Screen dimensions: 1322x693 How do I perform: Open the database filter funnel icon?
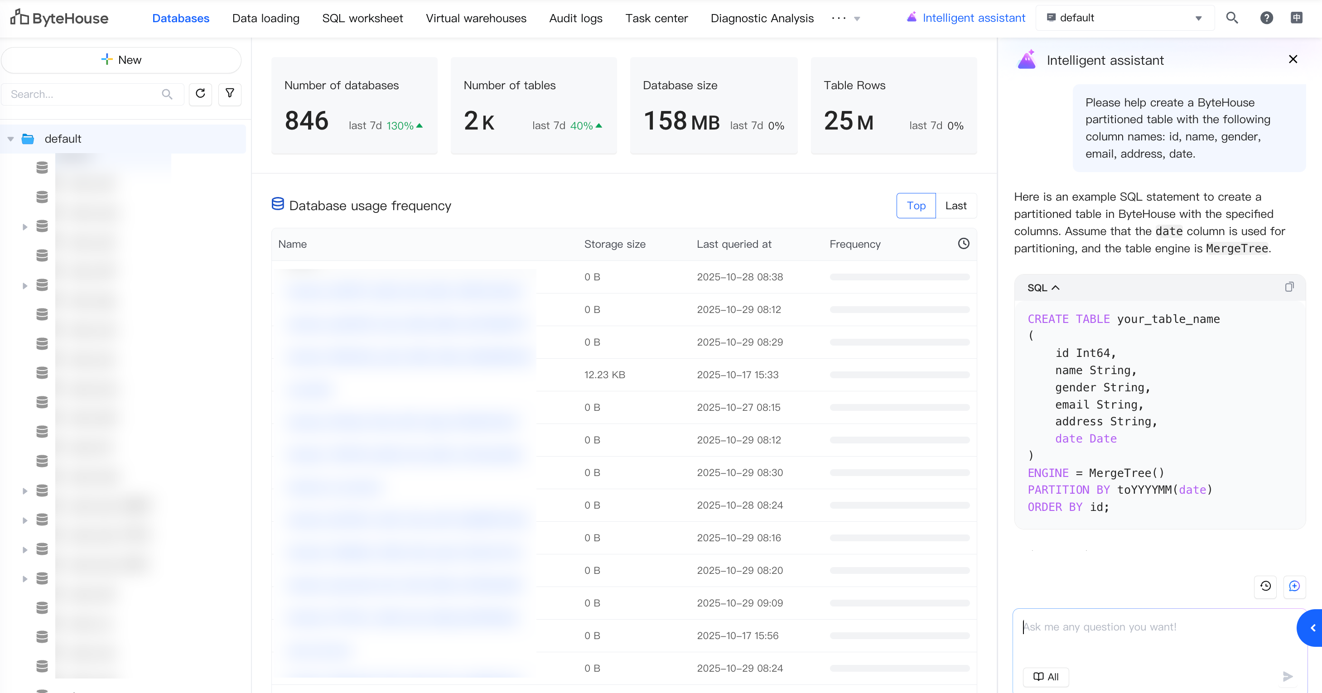[x=229, y=94]
